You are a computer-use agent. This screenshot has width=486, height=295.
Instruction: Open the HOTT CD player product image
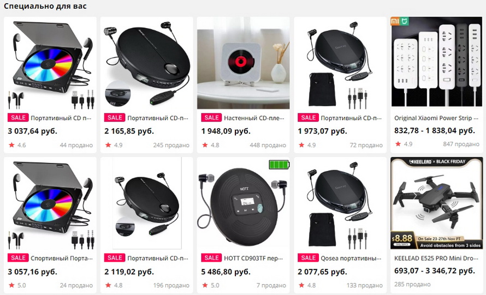(x=244, y=203)
